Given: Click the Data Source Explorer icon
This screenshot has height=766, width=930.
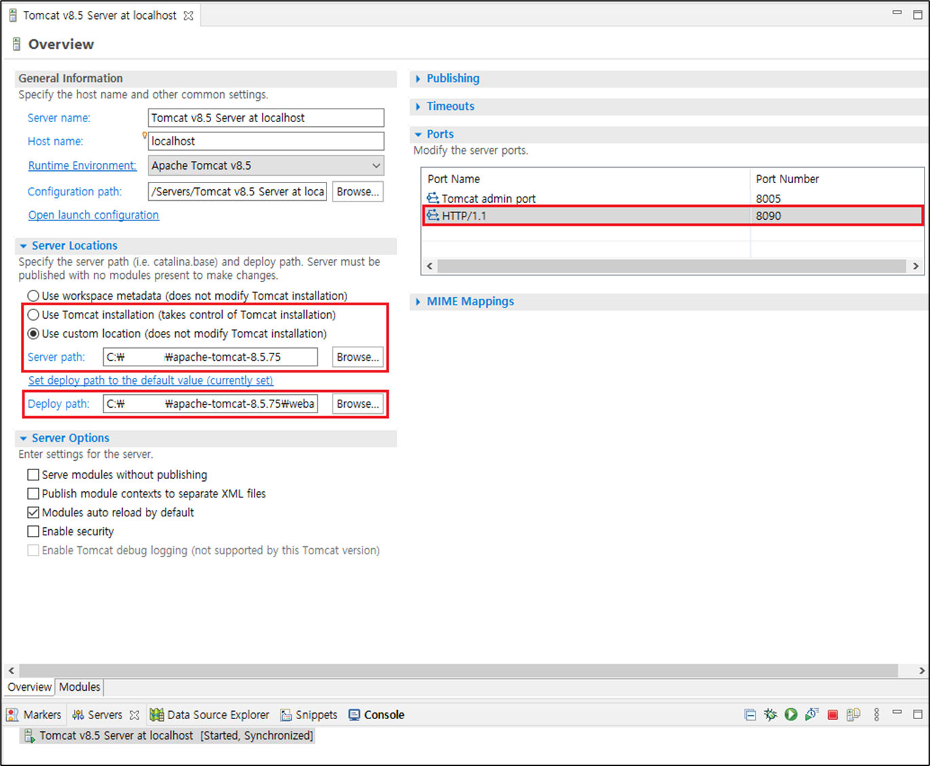Looking at the screenshot, I should (157, 714).
